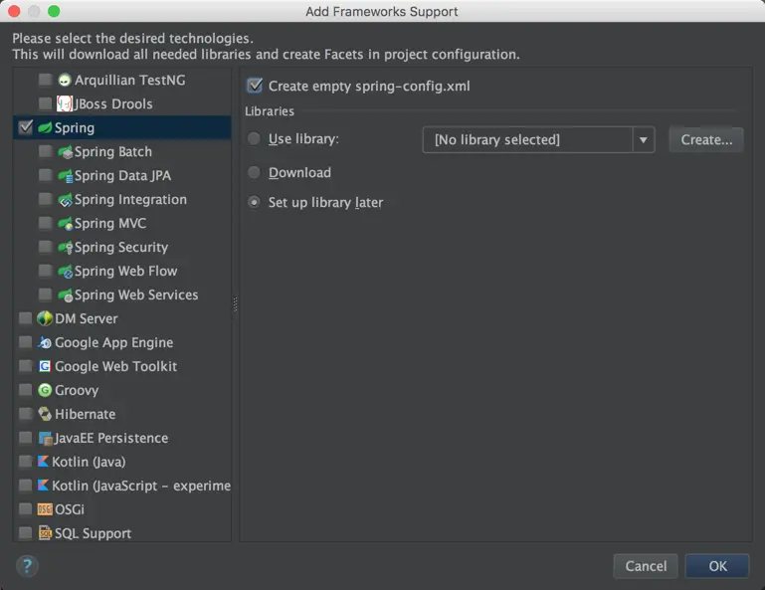765x590 pixels.
Task: Click the Create... button
Action: pos(706,140)
